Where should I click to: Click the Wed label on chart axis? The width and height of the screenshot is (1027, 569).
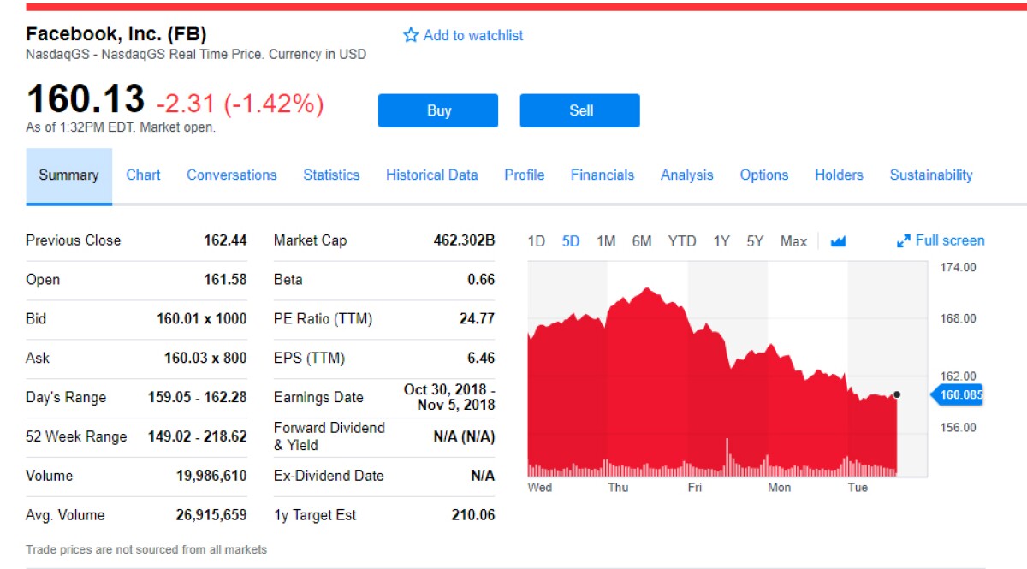click(540, 488)
